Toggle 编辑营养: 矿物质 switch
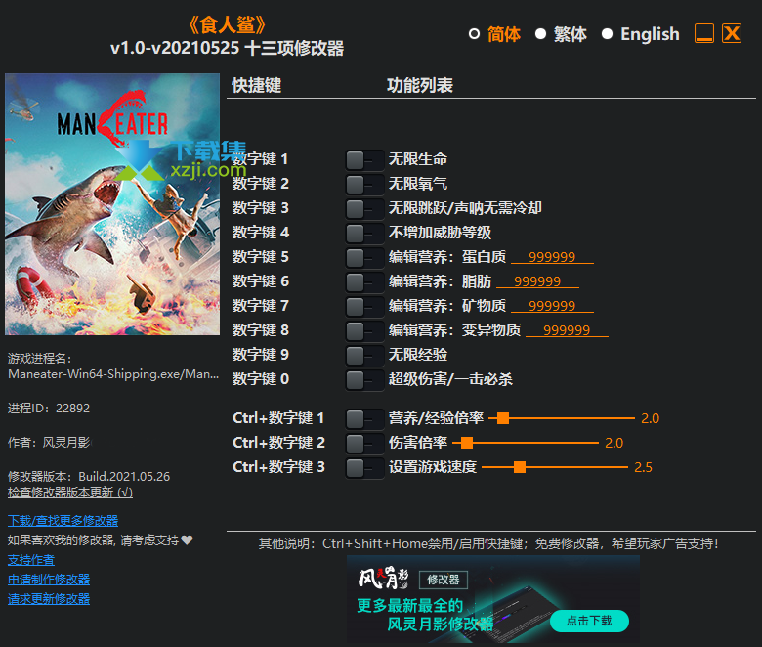 [364, 306]
